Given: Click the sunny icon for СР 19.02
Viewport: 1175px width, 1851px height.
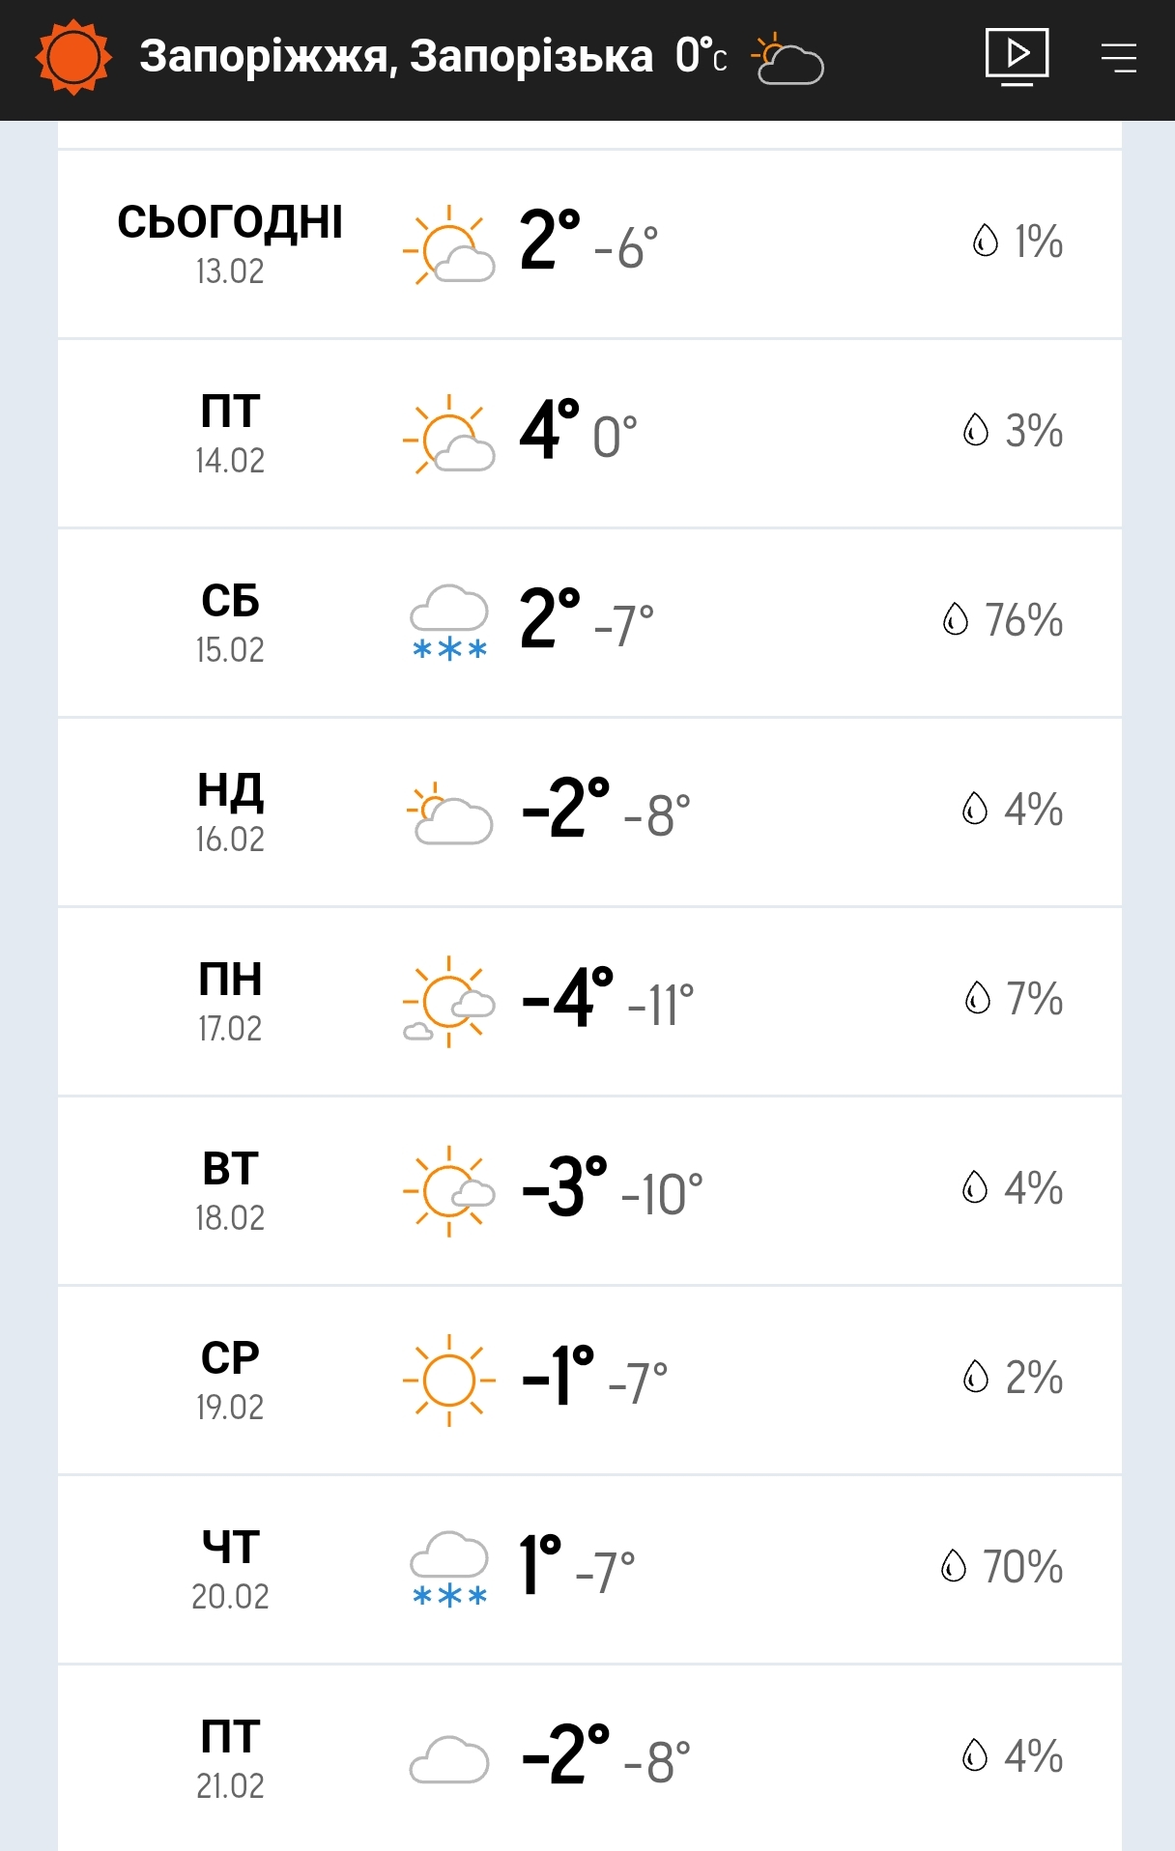Looking at the screenshot, I should click(x=449, y=1380).
